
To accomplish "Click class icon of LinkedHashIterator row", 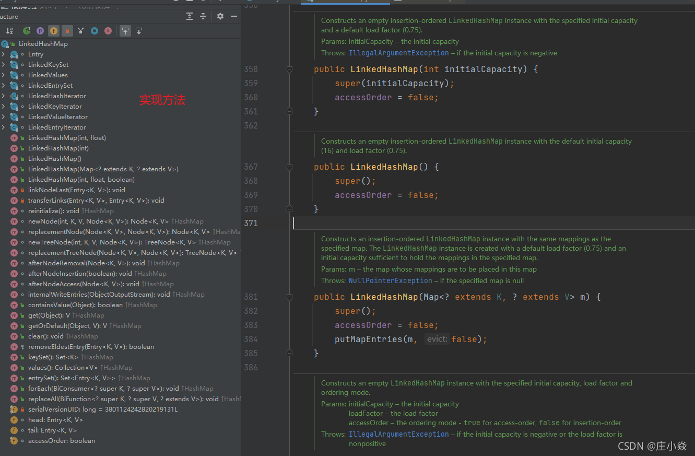I will point(14,96).
